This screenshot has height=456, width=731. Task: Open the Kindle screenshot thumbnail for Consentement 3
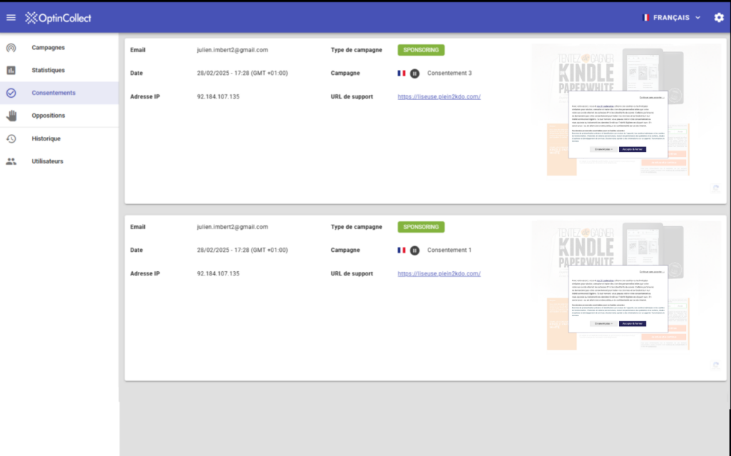tap(617, 112)
